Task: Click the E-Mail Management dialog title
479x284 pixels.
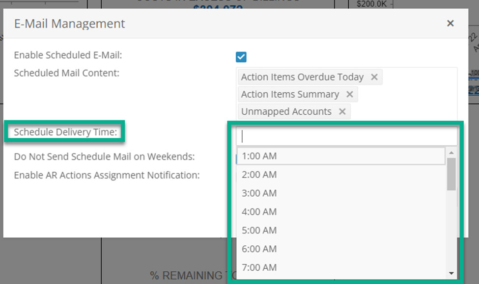Action: (69, 24)
